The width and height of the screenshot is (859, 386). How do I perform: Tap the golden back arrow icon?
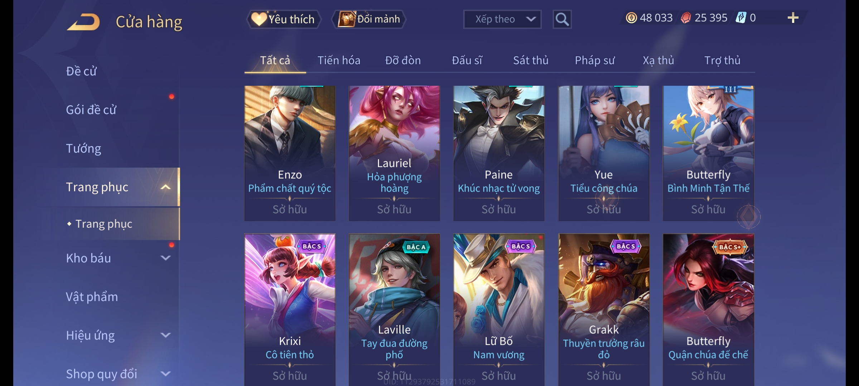(83, 22)
